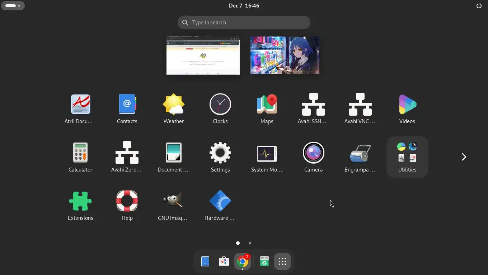This screenshot has width=488, height=275.
Task: Open the Utilities app folder
Action: tap(407, 157)
